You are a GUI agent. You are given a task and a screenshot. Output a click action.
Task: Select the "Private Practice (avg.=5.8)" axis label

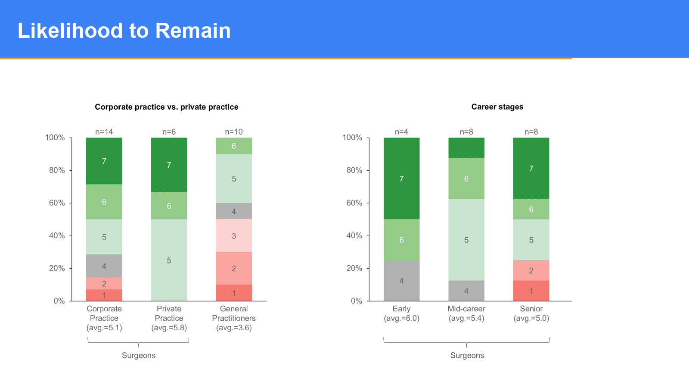[x=169, y=318]
